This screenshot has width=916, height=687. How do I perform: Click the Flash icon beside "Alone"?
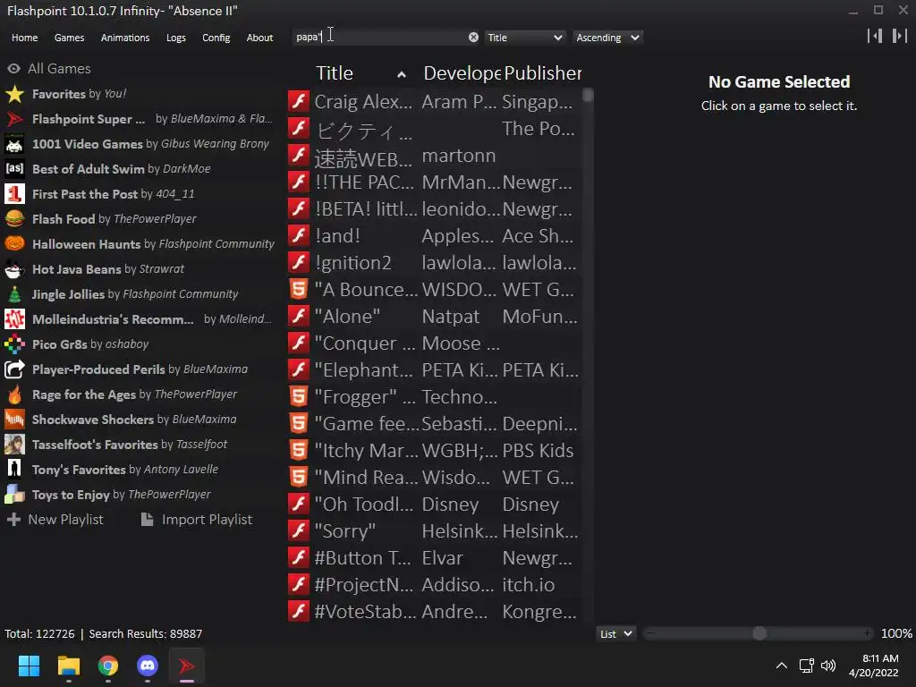pos(299,316)
